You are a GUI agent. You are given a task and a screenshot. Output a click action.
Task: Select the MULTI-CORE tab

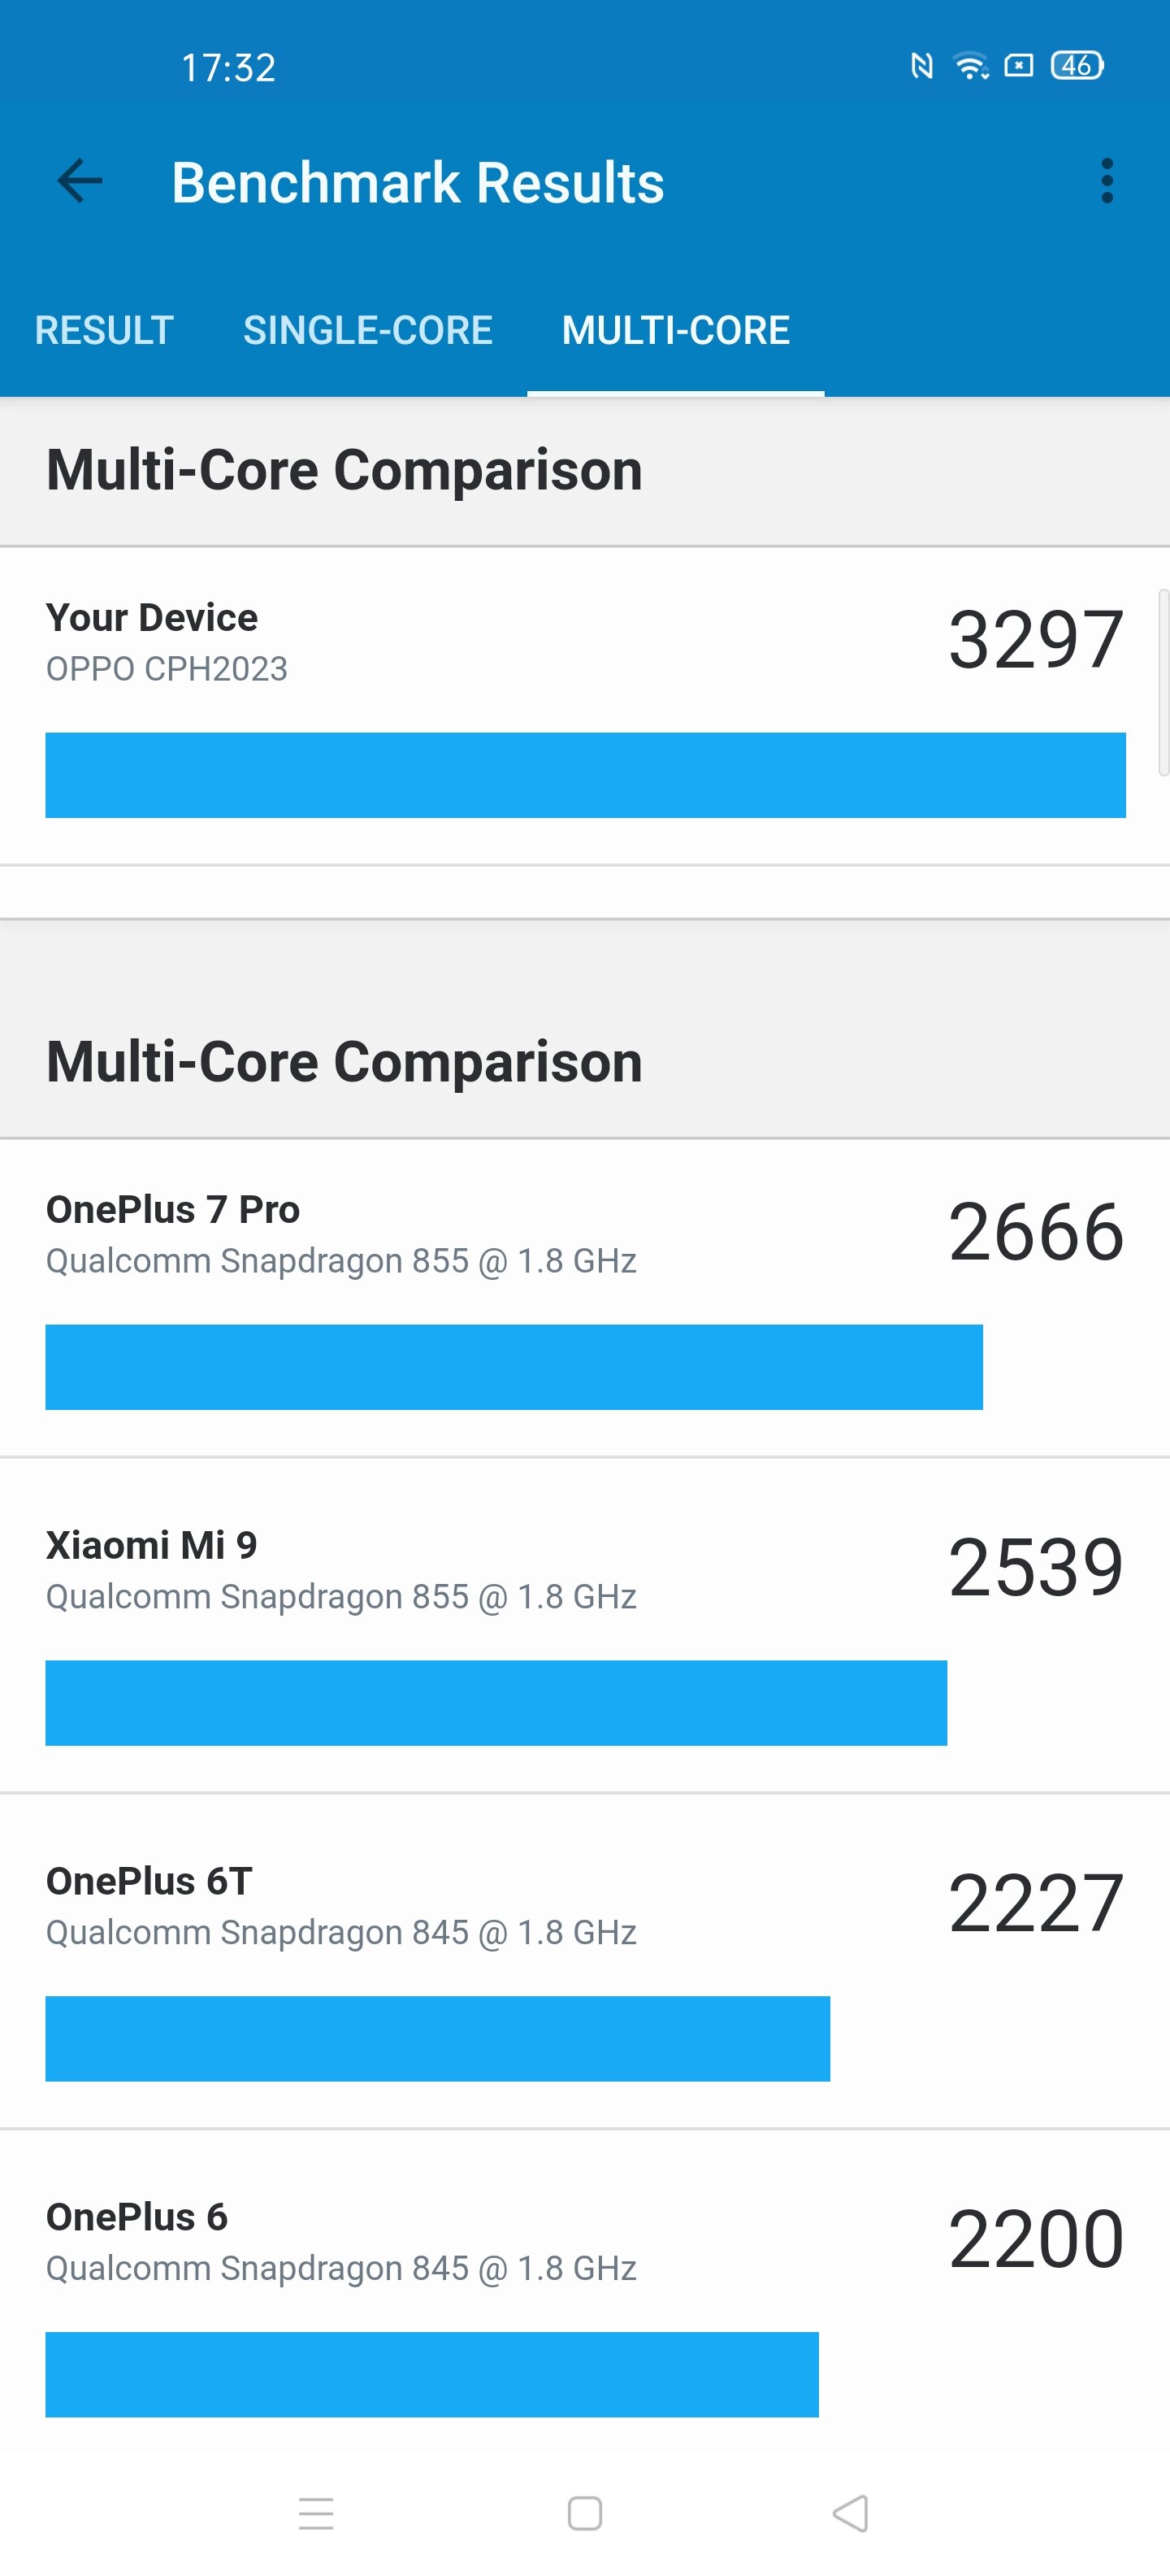pyautogui.click(x=675, y=330)
